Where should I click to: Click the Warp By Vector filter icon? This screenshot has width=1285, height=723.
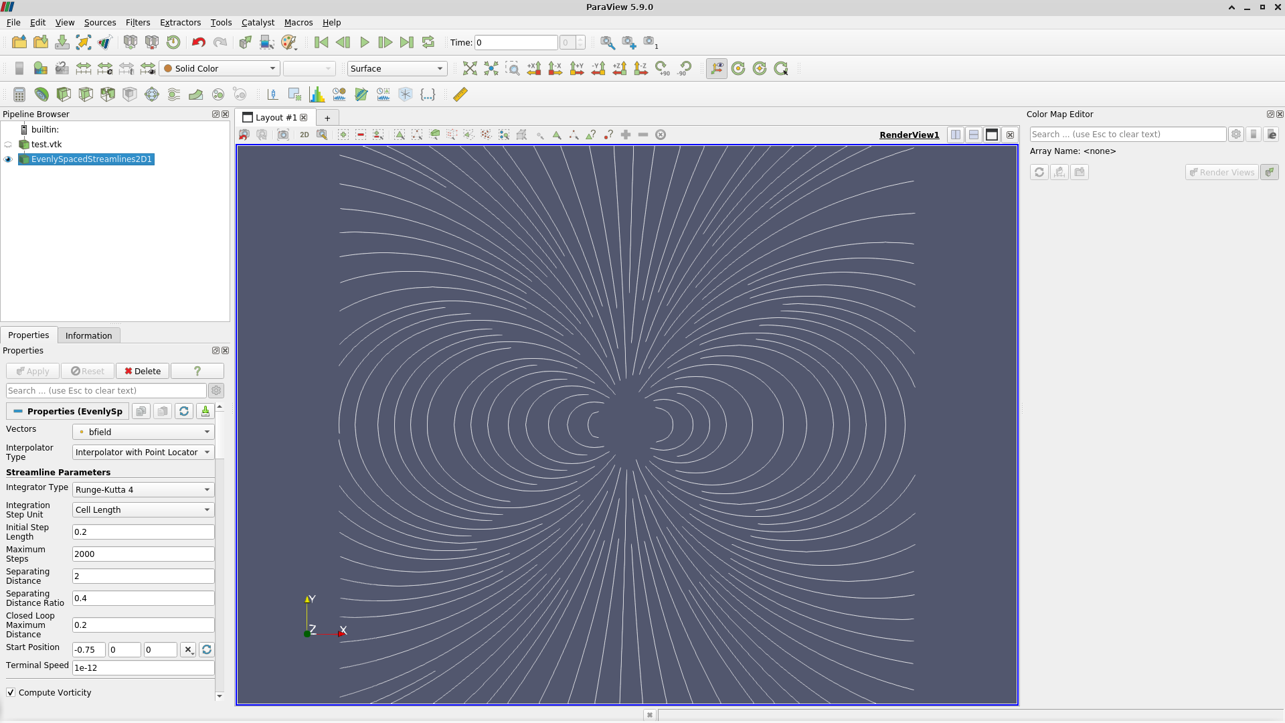pos(196,94)
